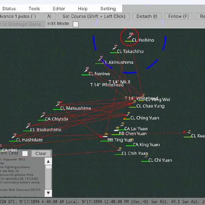Click the CA Hiei label

click(9, 150)
